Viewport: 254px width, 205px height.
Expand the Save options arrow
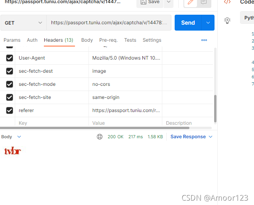169,2
